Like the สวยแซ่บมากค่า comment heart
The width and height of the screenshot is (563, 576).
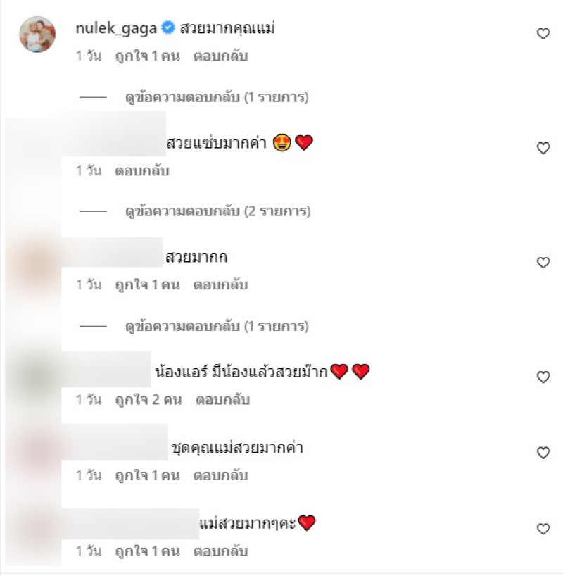coord(543,148)
